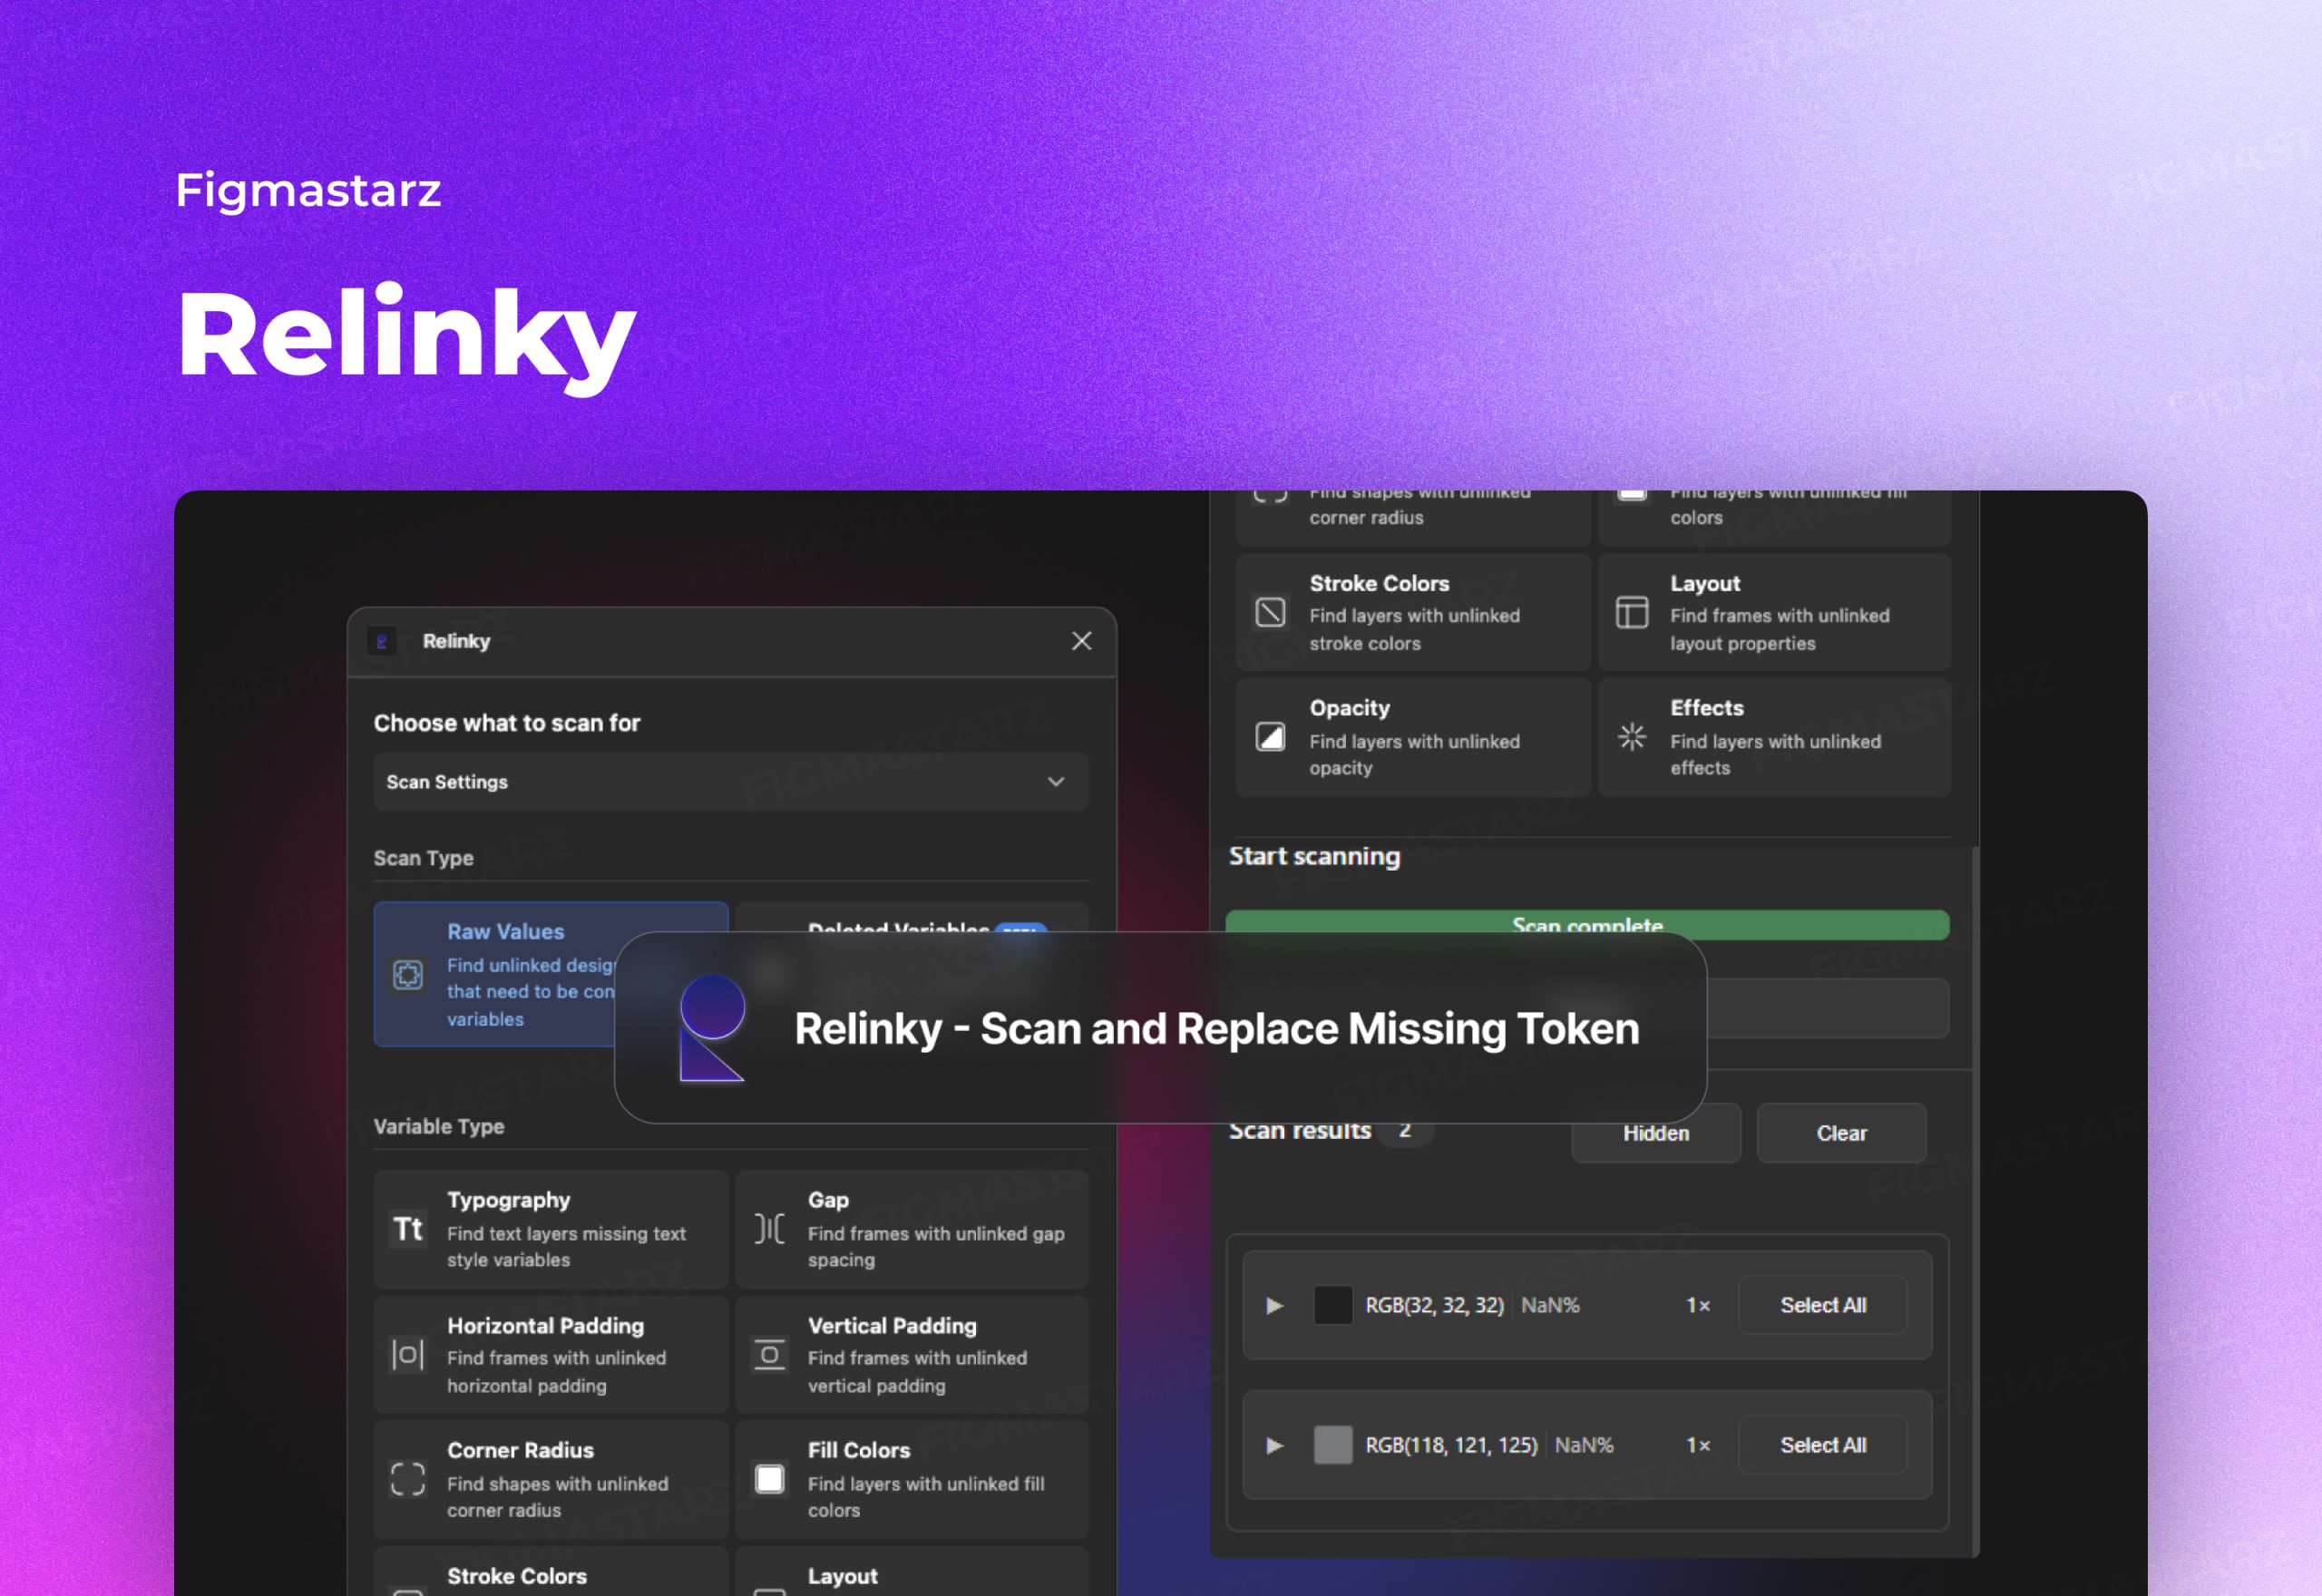Screen dimensions: 2322x1596
Task: Click the Relinky plugin logo in window title bar
Action: (382, 641)
